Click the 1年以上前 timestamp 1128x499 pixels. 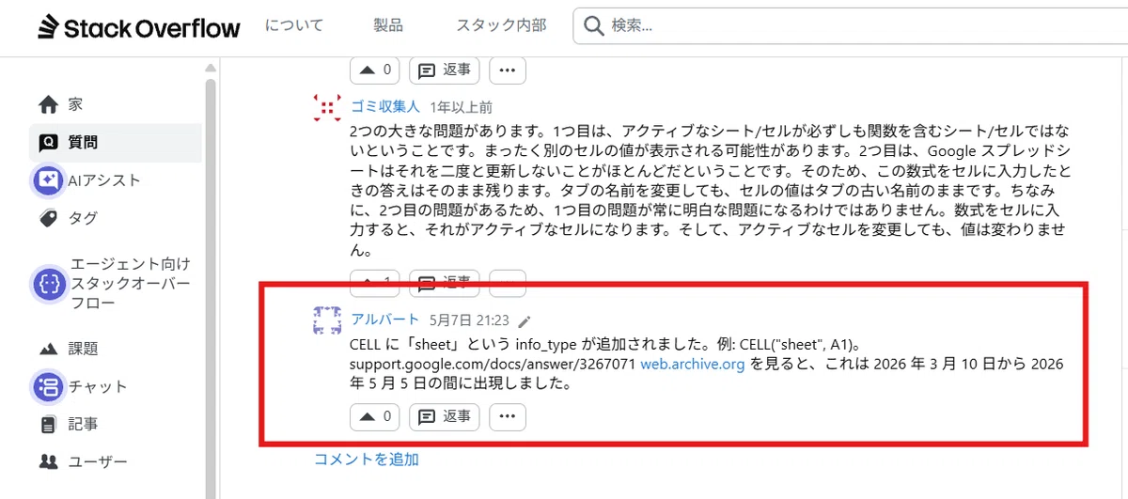[x=461, y=107]
